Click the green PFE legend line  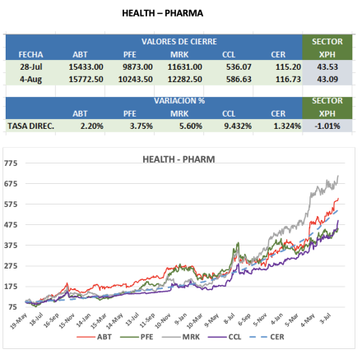tap(129, 337)
